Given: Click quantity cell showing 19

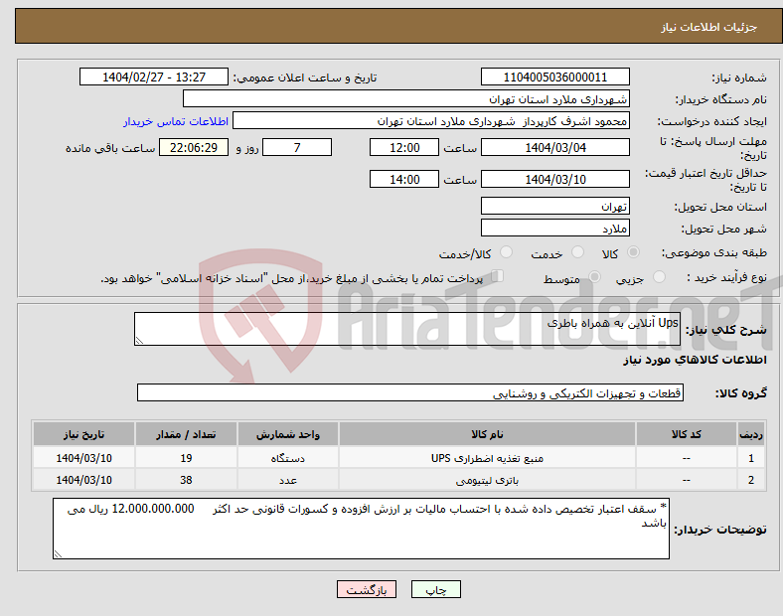Looking at the screenshot, I should click(x=186, y=458).
